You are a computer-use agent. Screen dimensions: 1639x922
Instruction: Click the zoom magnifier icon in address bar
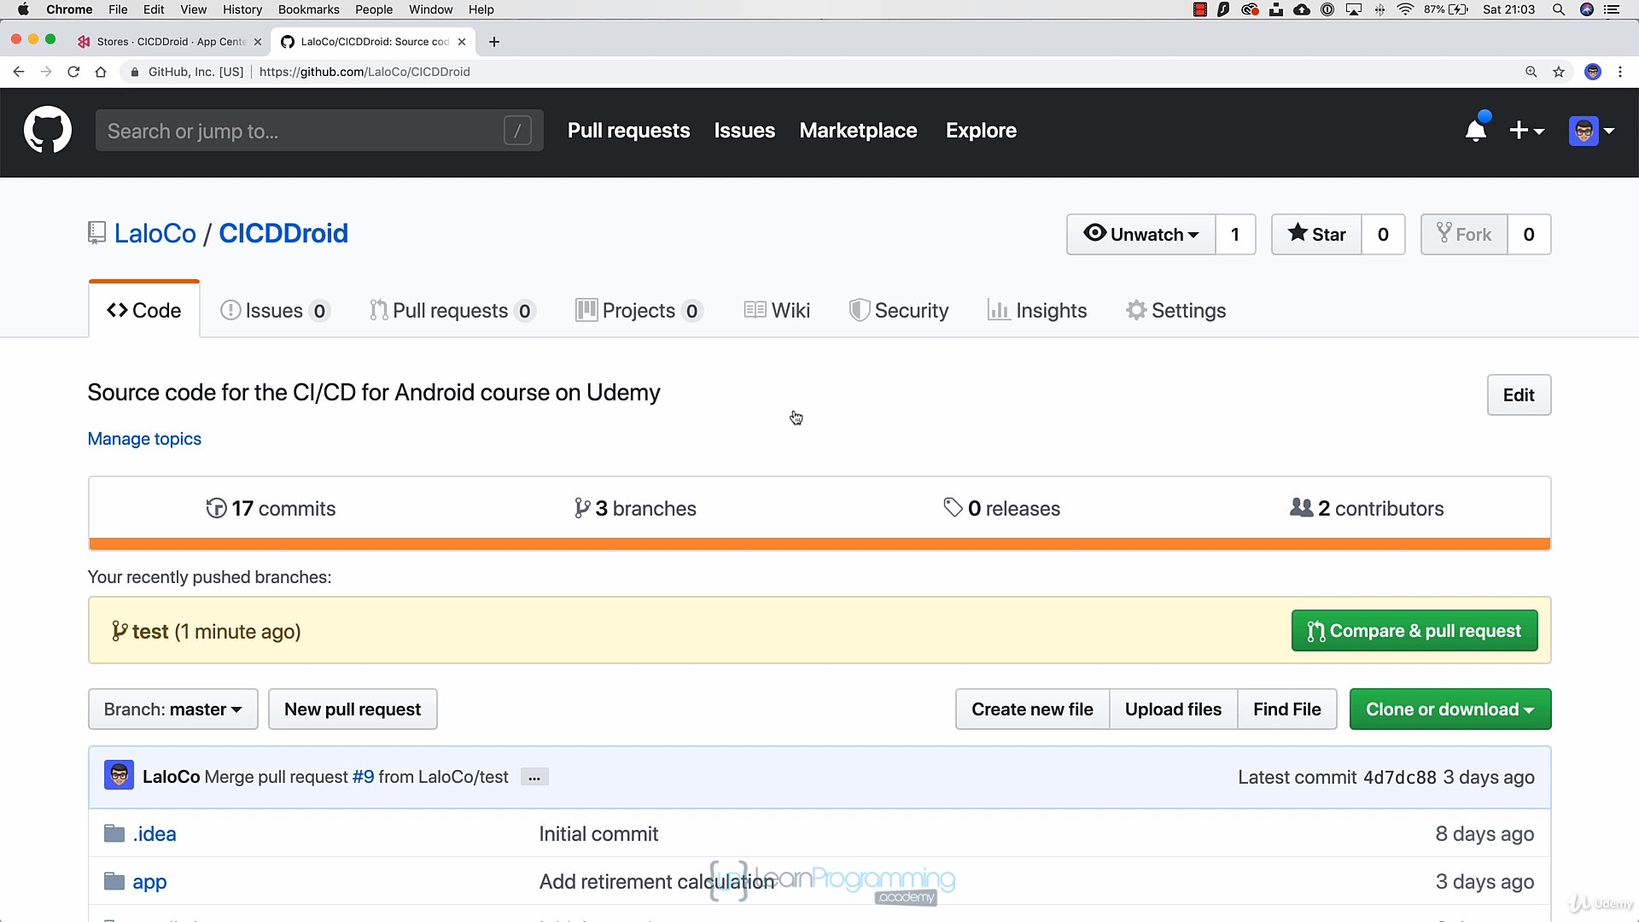tap(1531, 72)
